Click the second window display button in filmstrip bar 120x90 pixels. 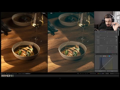pyautogui.click(x=4, y=73)
